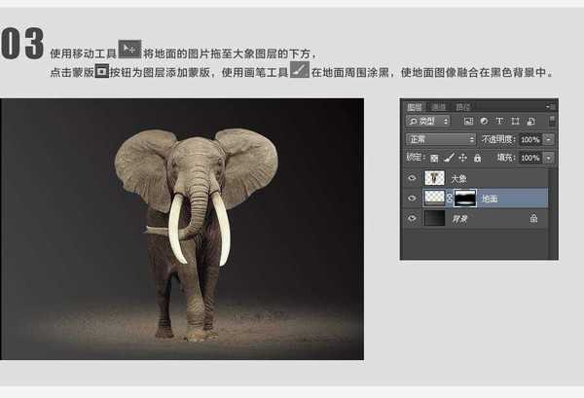
Task: Open the 类型 layer filter dropdown
Action: tap(428, 122)
